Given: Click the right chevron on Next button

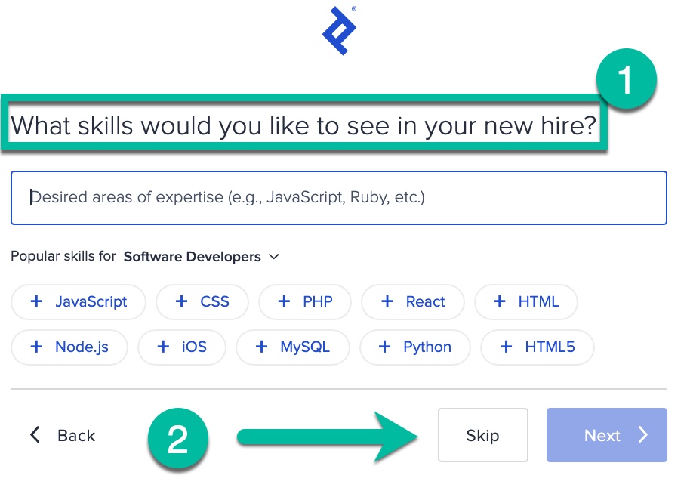Looking at the screenshot, I should 642,435.
